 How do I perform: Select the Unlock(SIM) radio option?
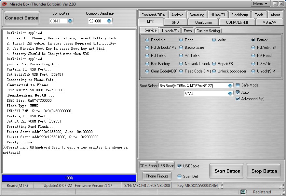click(253, 71)
